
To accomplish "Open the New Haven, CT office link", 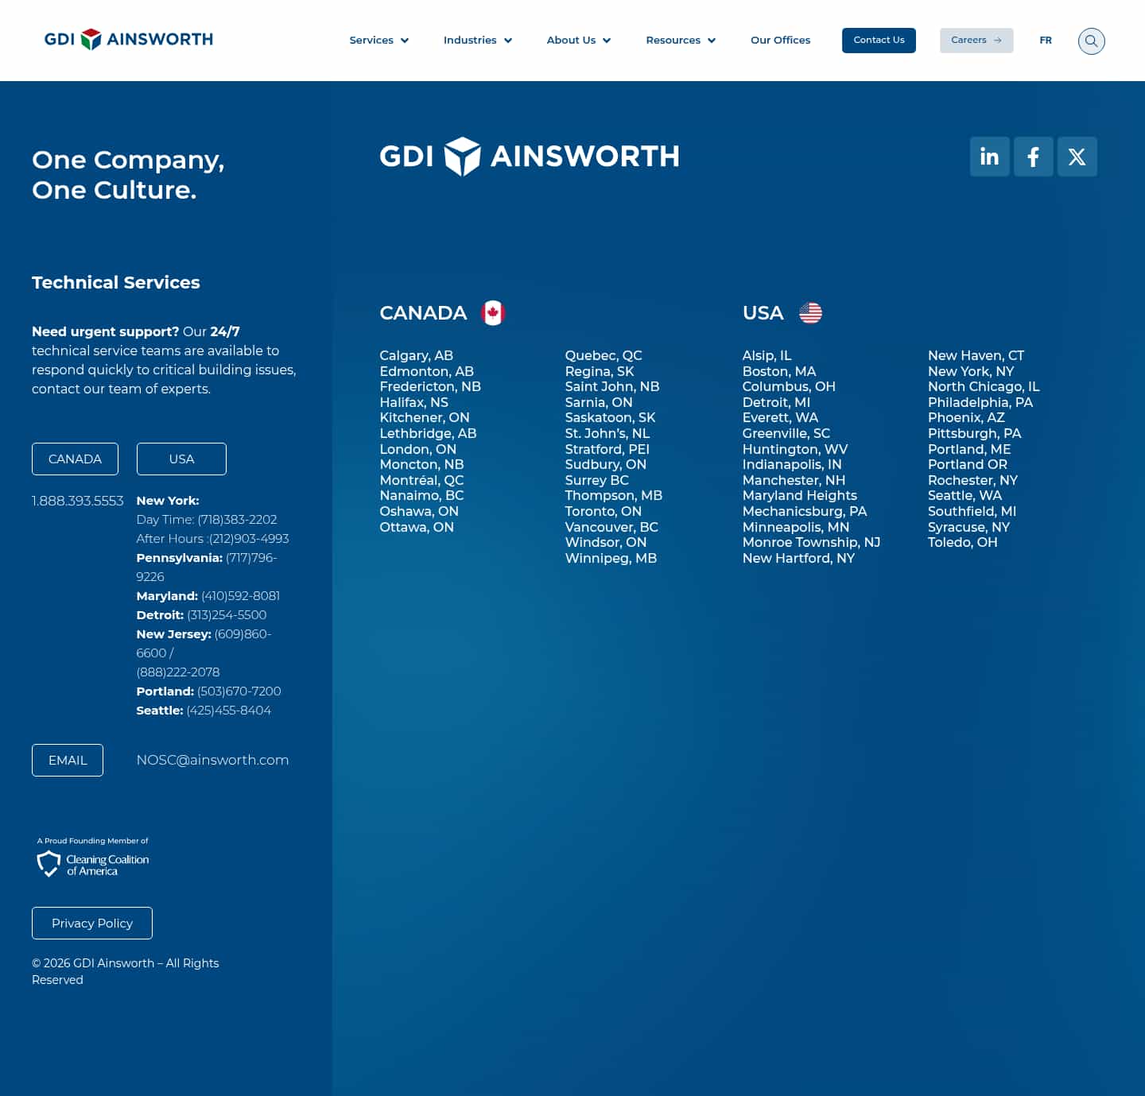I will [x=976, y=355].
